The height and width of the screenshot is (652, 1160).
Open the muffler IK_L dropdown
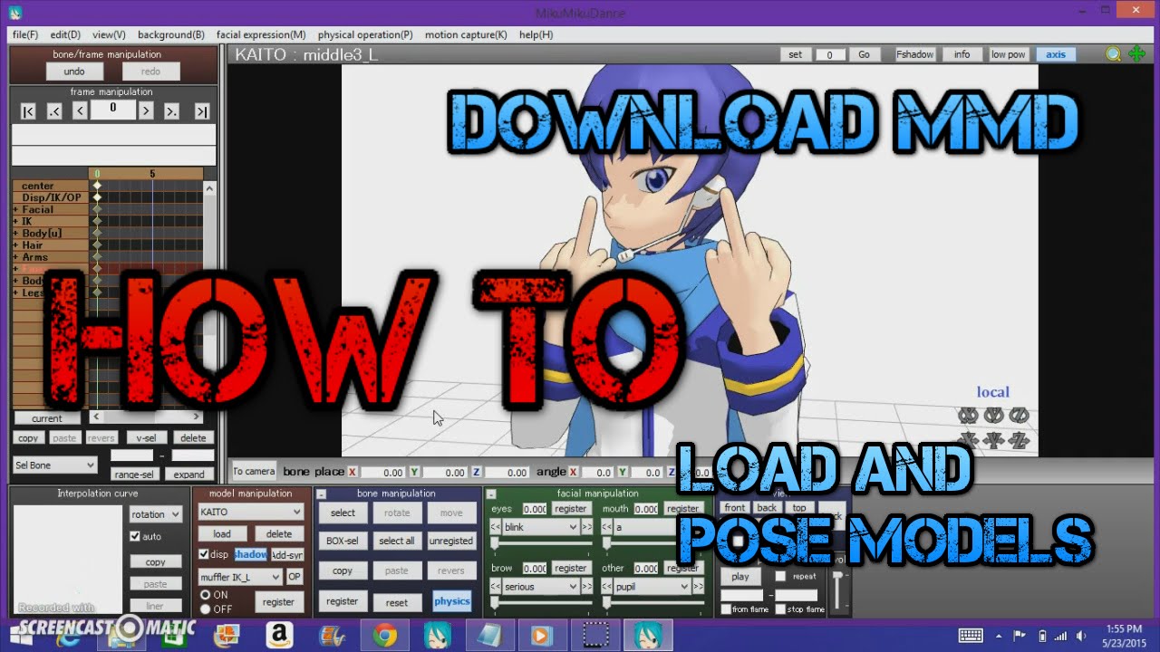240,577
